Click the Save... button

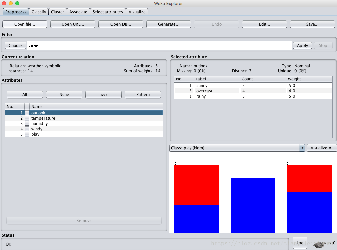click(x=312, y=24)
